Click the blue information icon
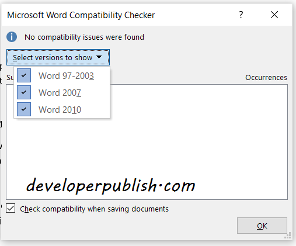The height and width of the screenshot is (246, 296). coord(12,37)
